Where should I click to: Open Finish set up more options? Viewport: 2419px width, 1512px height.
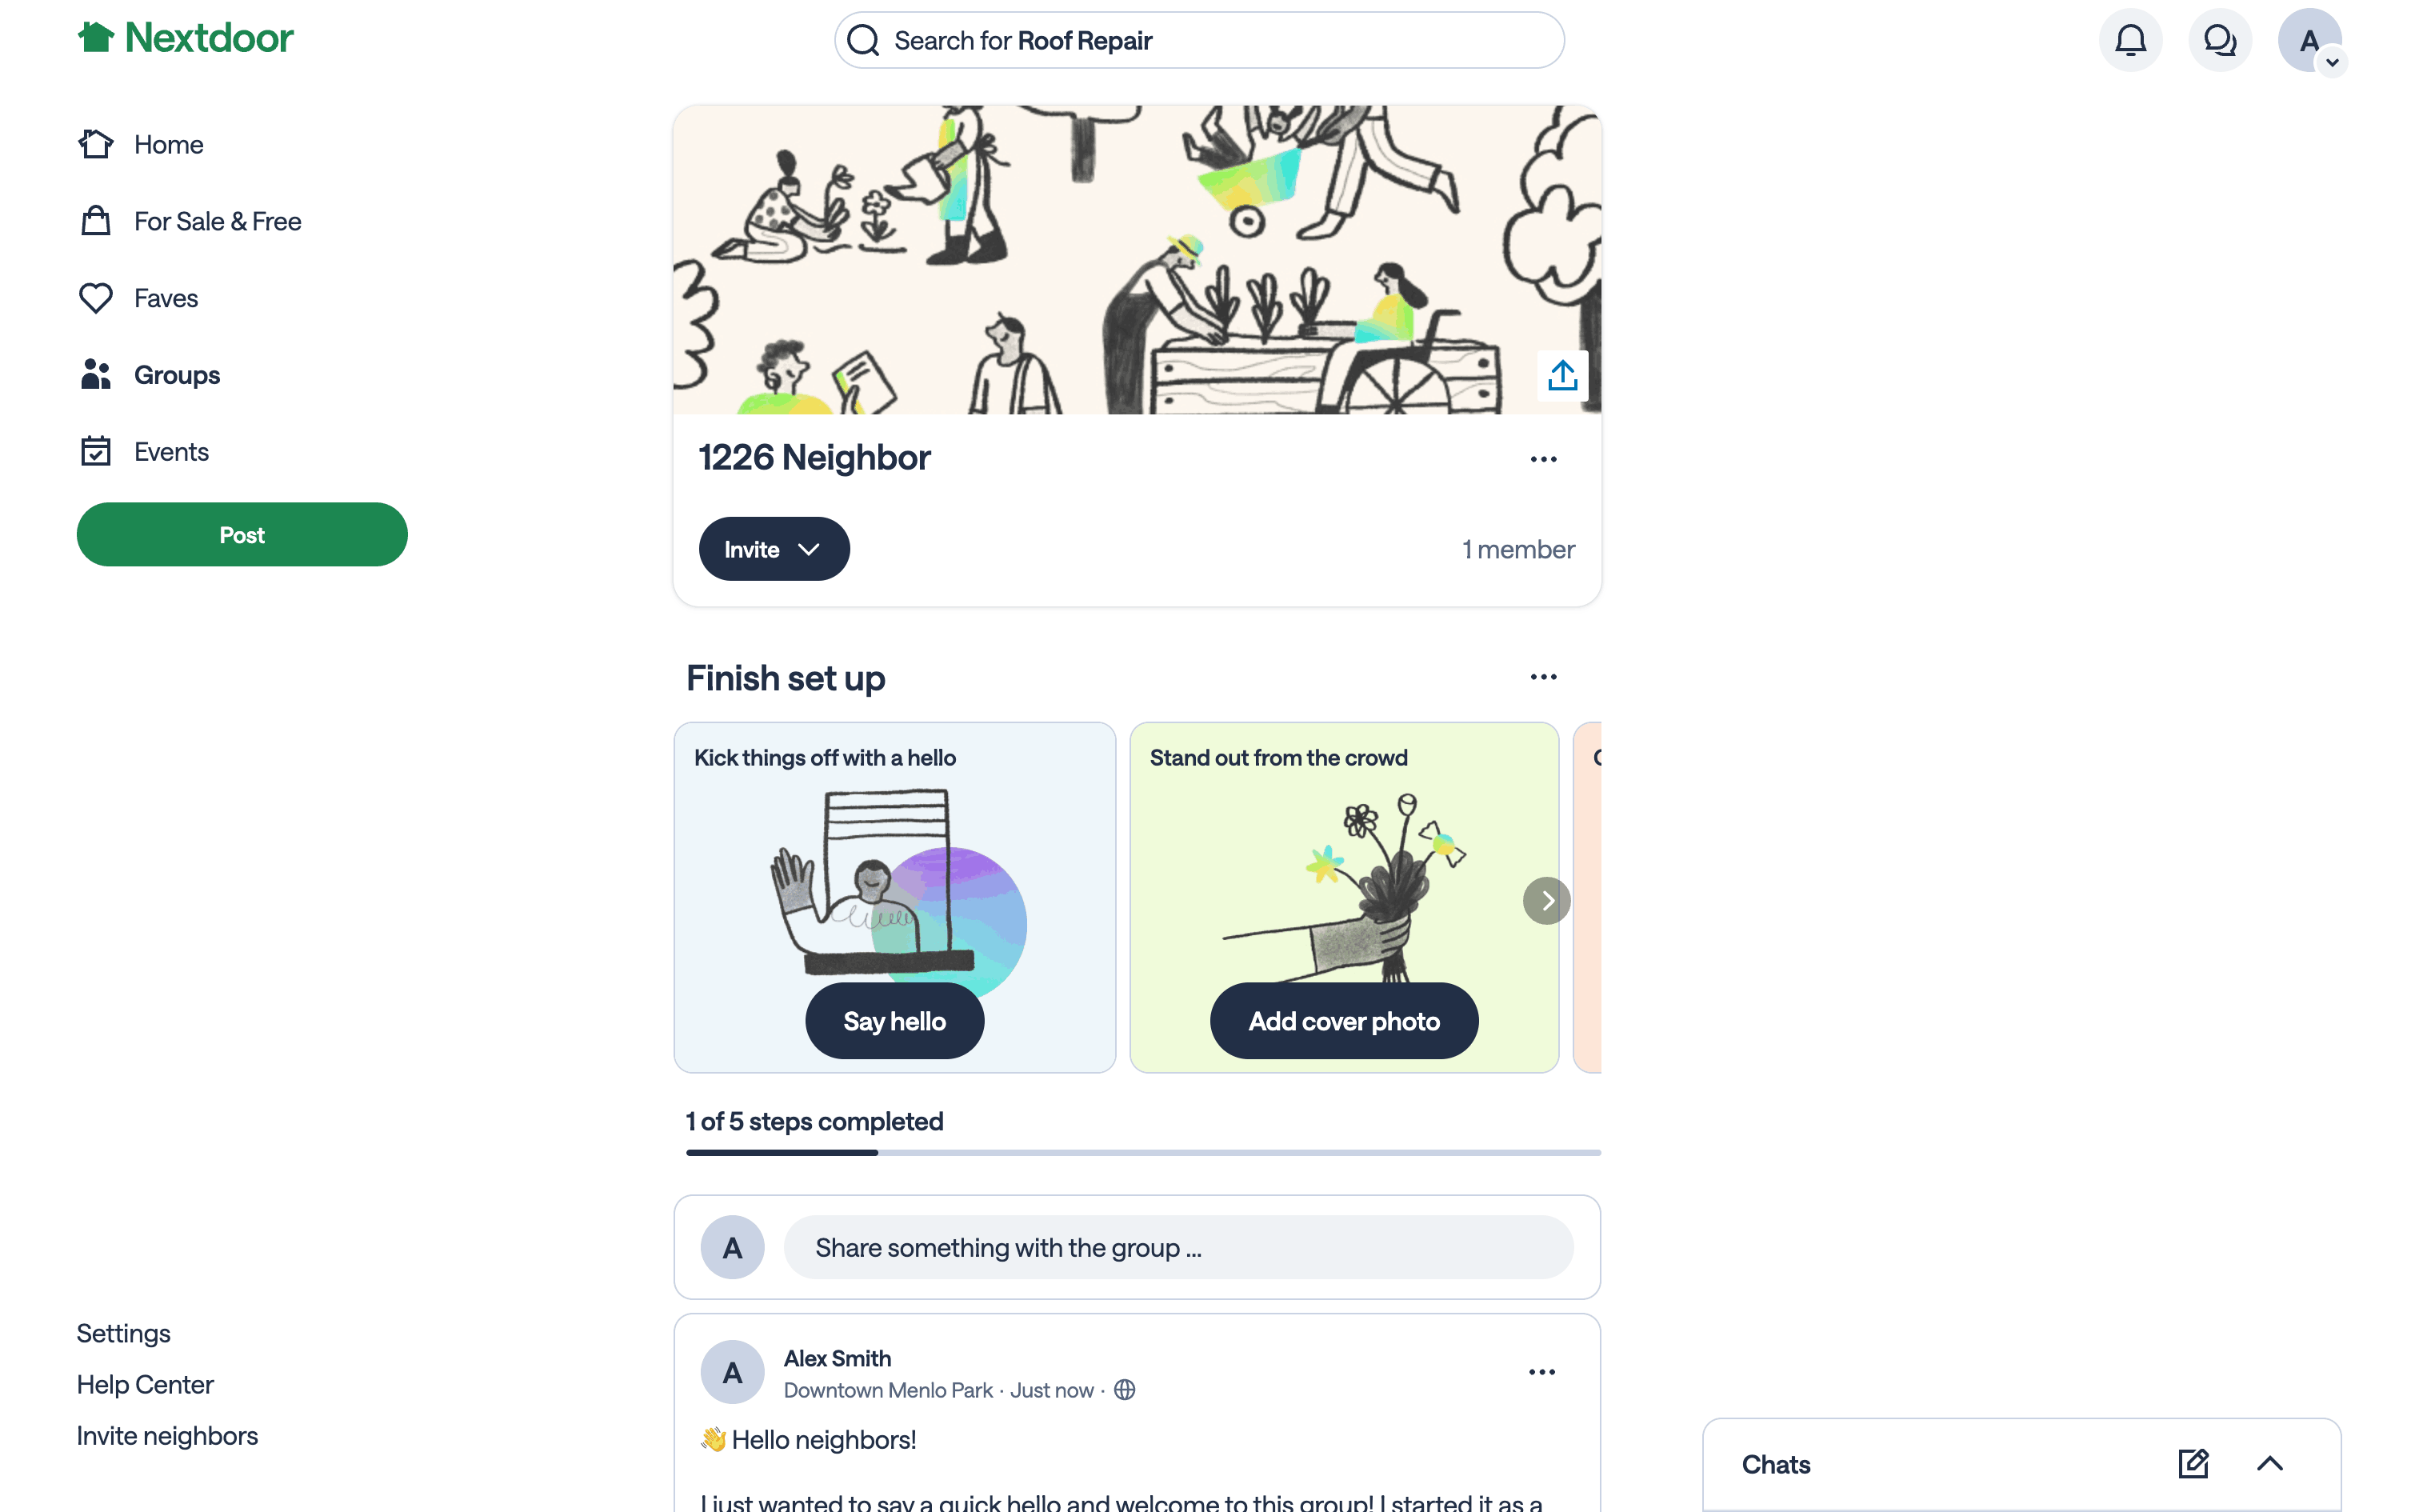(x=1543, y=677)
